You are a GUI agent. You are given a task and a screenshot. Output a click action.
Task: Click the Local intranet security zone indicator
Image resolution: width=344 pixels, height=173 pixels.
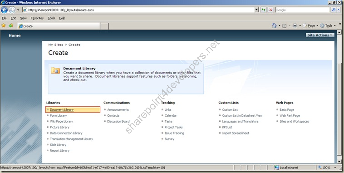coord(286,168)
